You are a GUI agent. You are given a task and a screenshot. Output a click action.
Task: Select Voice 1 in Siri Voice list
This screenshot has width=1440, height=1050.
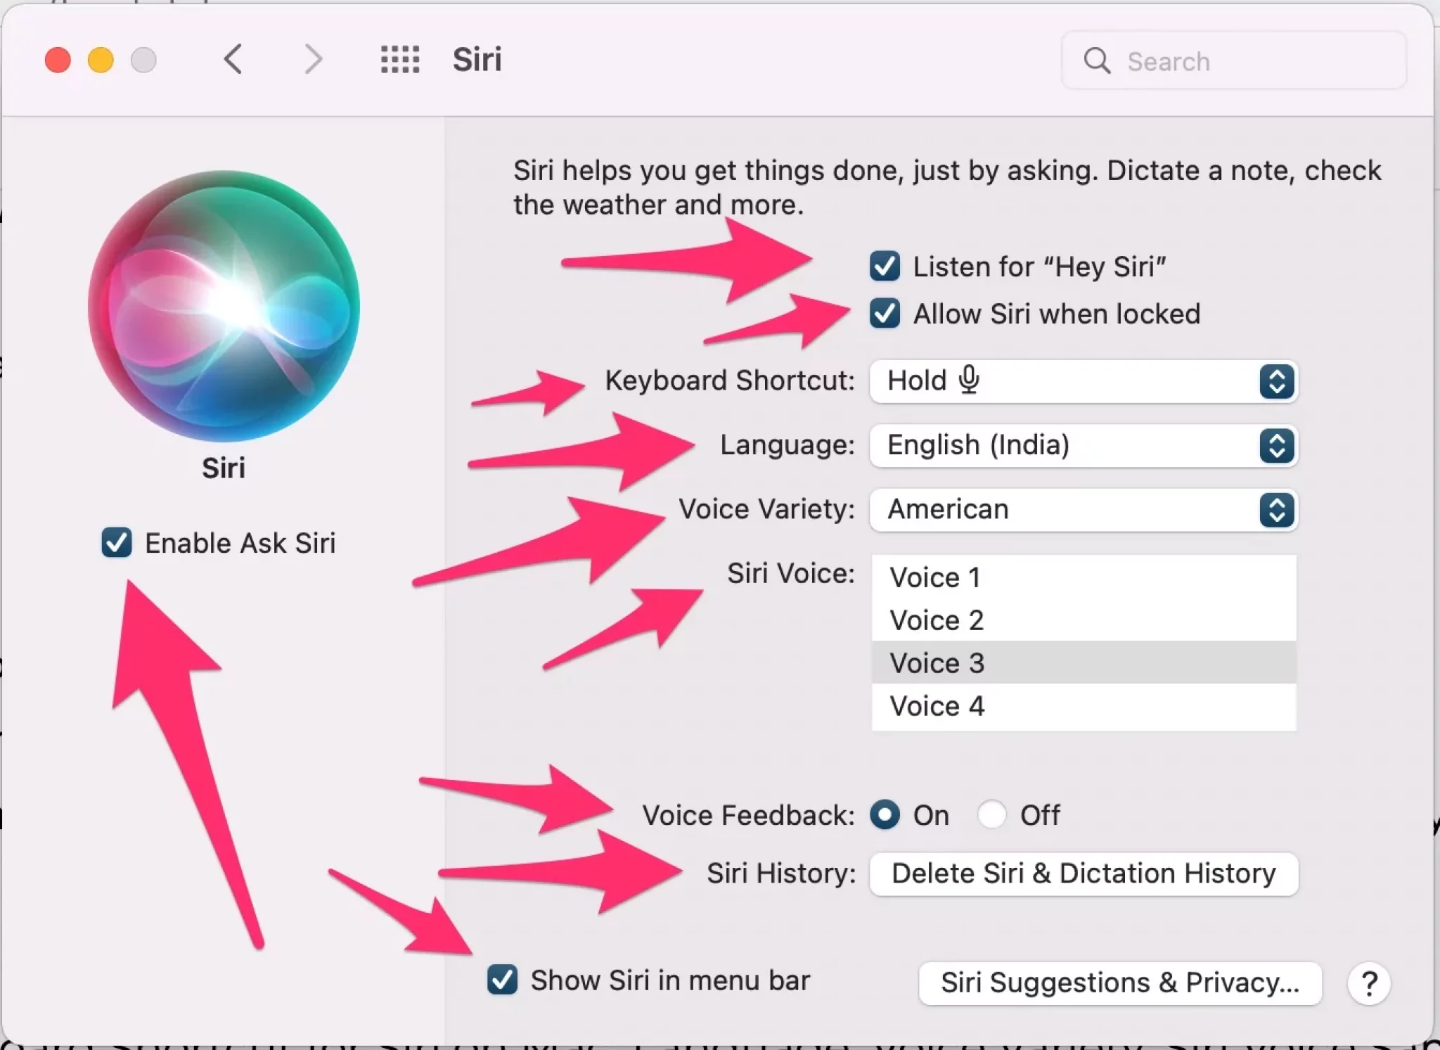1084,577
